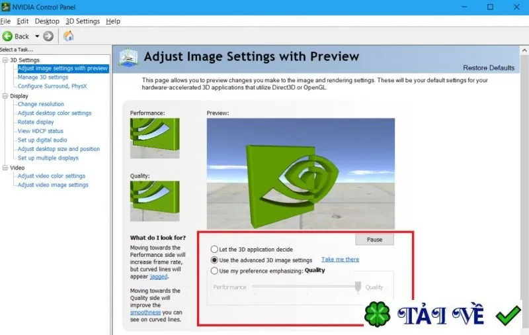Open Adjust video color settings
Screen dimensions: 529x335
[x=52, y=176]
